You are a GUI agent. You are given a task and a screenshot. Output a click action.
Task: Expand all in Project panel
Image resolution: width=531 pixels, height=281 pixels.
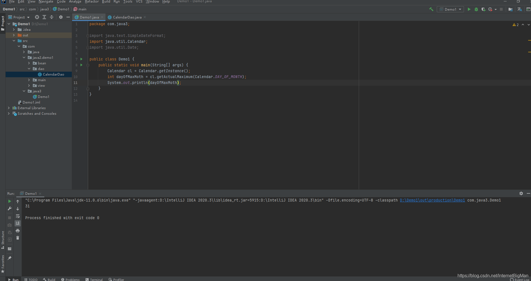tap(44, 17)
